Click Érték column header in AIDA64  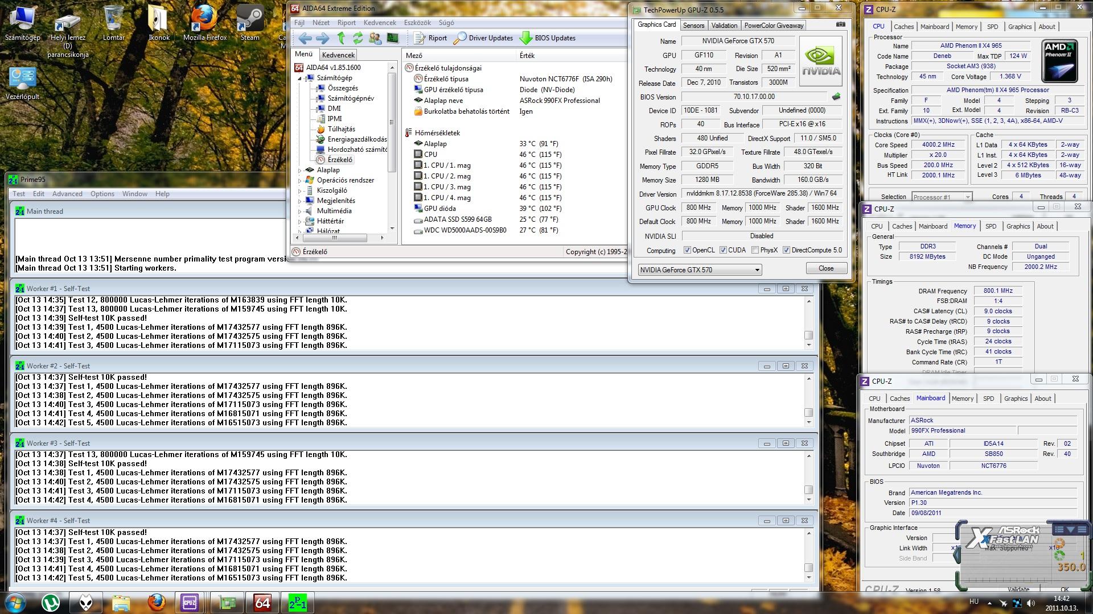pos(571,55)
